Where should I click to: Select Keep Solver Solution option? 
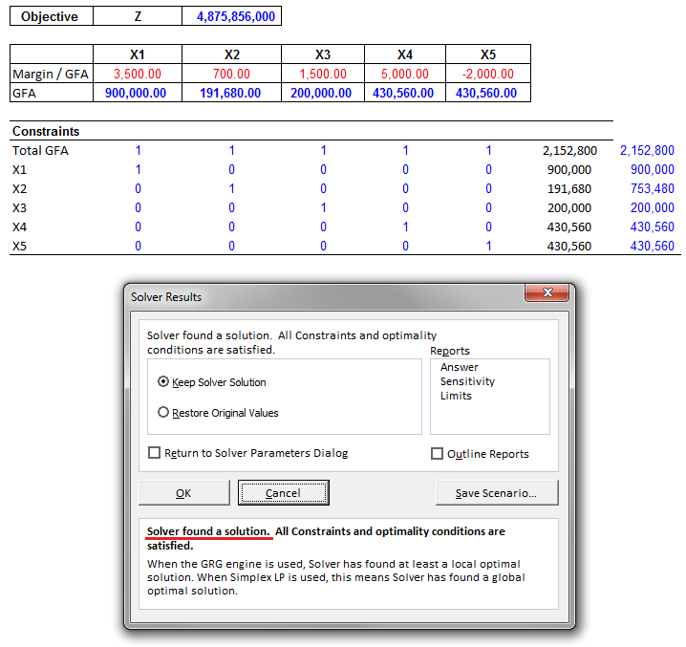pyautogui.click(x=163, y=381)
